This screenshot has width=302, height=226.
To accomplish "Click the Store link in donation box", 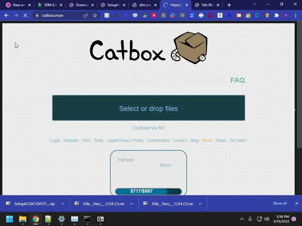I will pyautogui.click(x=165, y=165).
